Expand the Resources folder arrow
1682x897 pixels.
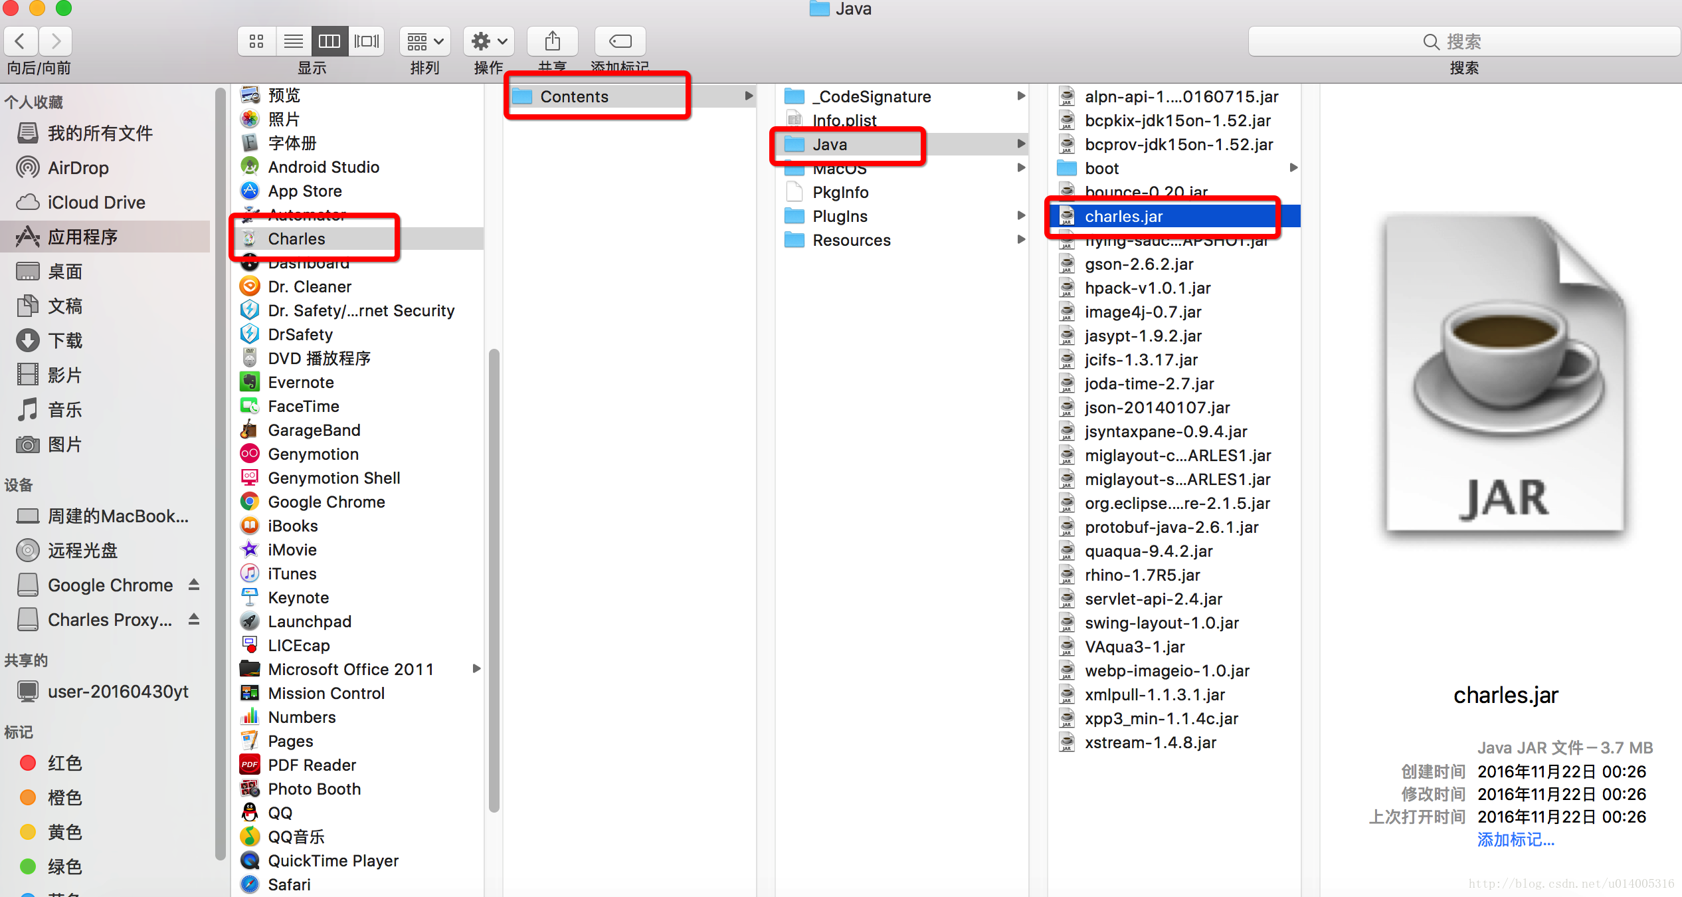1021,239
